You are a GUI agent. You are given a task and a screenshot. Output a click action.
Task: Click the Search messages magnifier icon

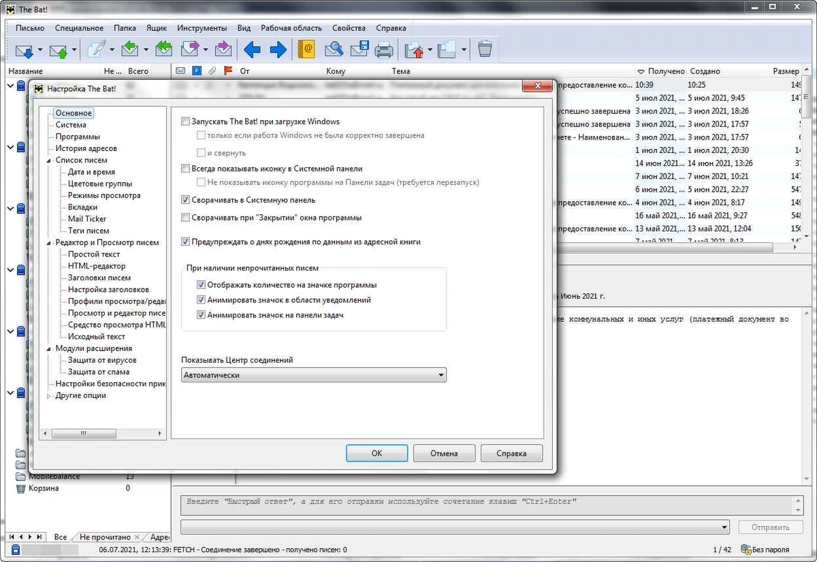pyautogui.click(x=334, y=49)
